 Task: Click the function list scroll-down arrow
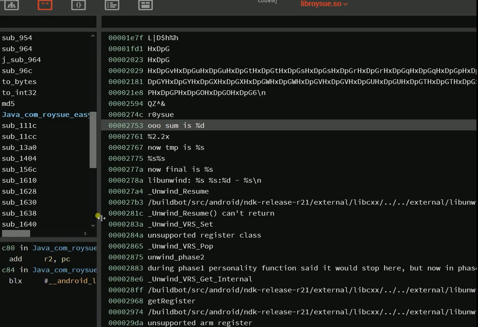[93, 226]
